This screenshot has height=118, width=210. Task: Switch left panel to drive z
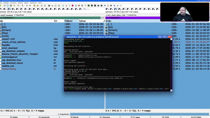pyautogui.click(x=81, y=9)
